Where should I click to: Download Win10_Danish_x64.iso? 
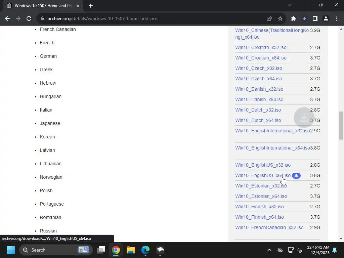pyautogui.click(x=259, y=99)
